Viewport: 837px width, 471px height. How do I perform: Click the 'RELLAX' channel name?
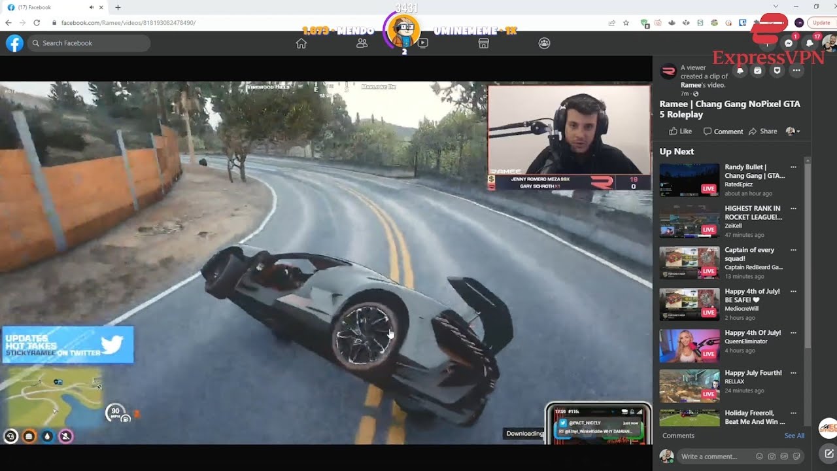(x=736, y=381)
